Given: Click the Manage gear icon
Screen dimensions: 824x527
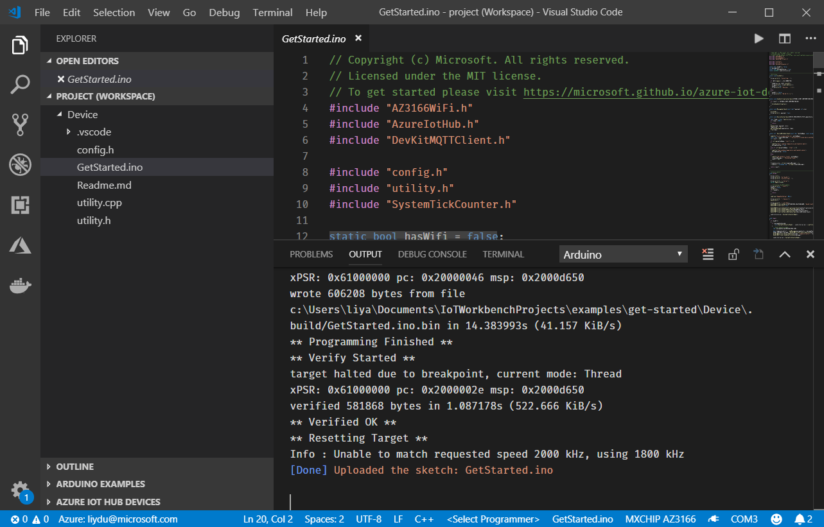Looking at the screenshot, I should 20,490.
